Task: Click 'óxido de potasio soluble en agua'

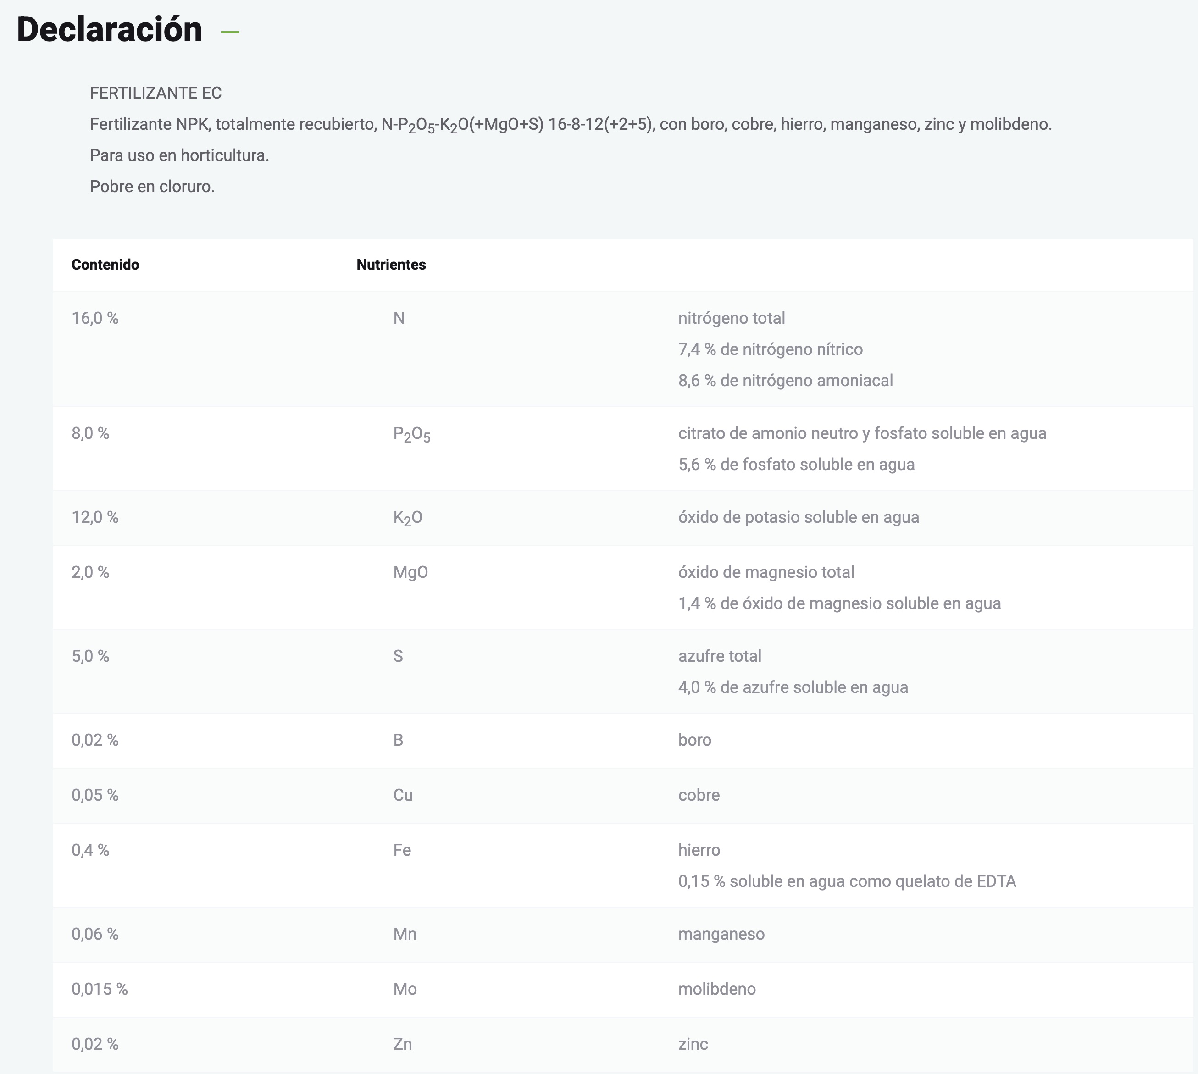Action: pos(798,517)
